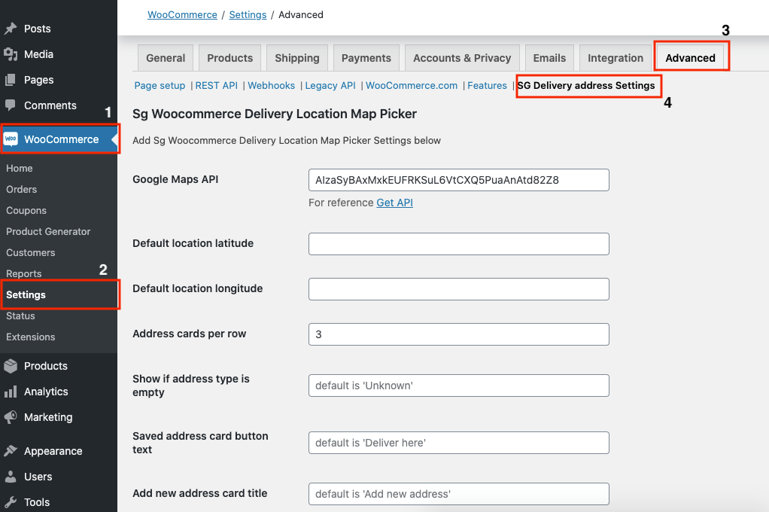Click the Settings breadcrumb link

click(x=248, y=15)
